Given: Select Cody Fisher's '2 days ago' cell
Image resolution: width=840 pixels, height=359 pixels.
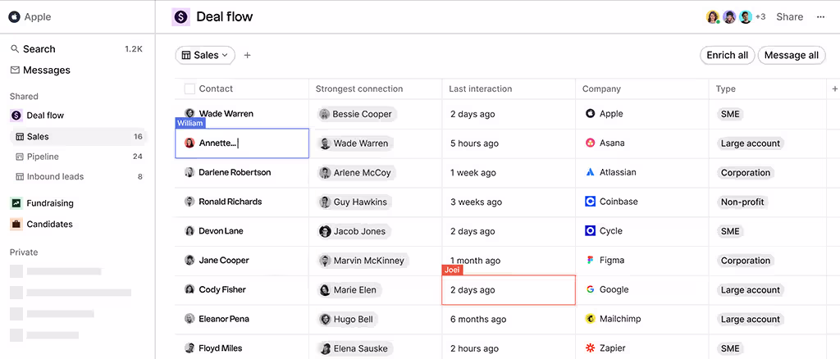Looking at the screenshot, I should tap(509, 290).
